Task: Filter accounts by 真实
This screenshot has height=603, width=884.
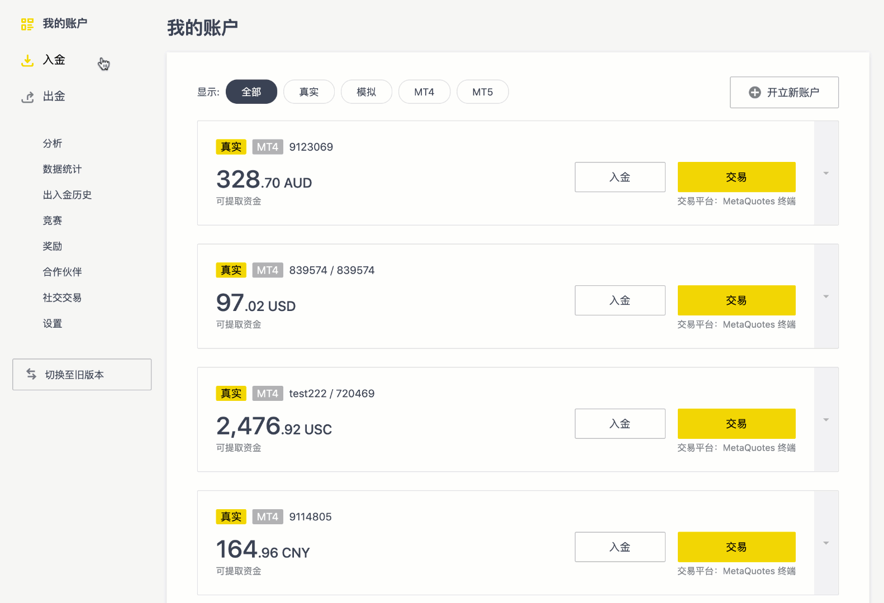Action: coord(309,92)
